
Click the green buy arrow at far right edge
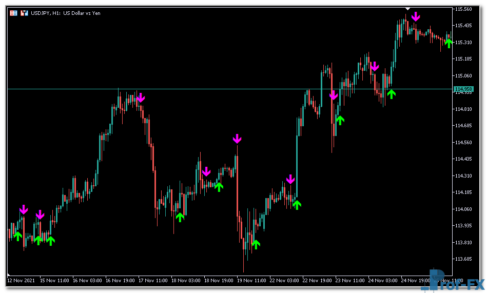(449, 43)
